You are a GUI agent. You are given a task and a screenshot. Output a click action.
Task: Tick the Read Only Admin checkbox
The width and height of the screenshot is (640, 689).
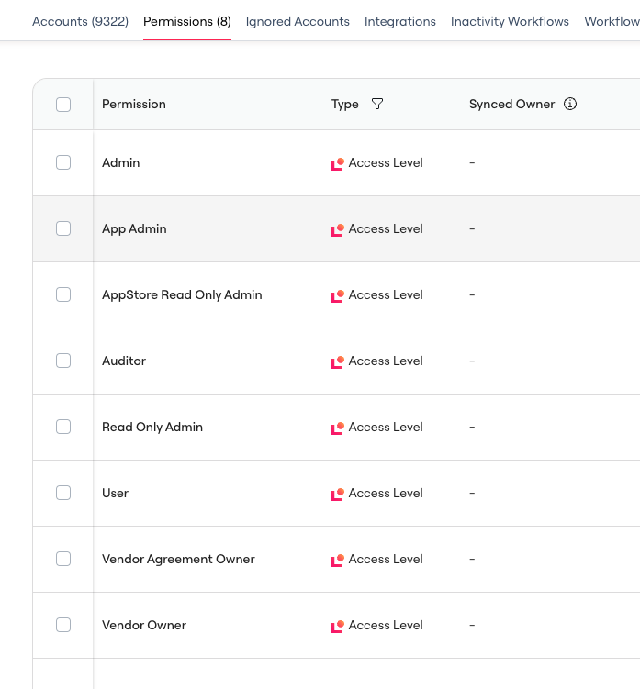click(x=63, y=427)
